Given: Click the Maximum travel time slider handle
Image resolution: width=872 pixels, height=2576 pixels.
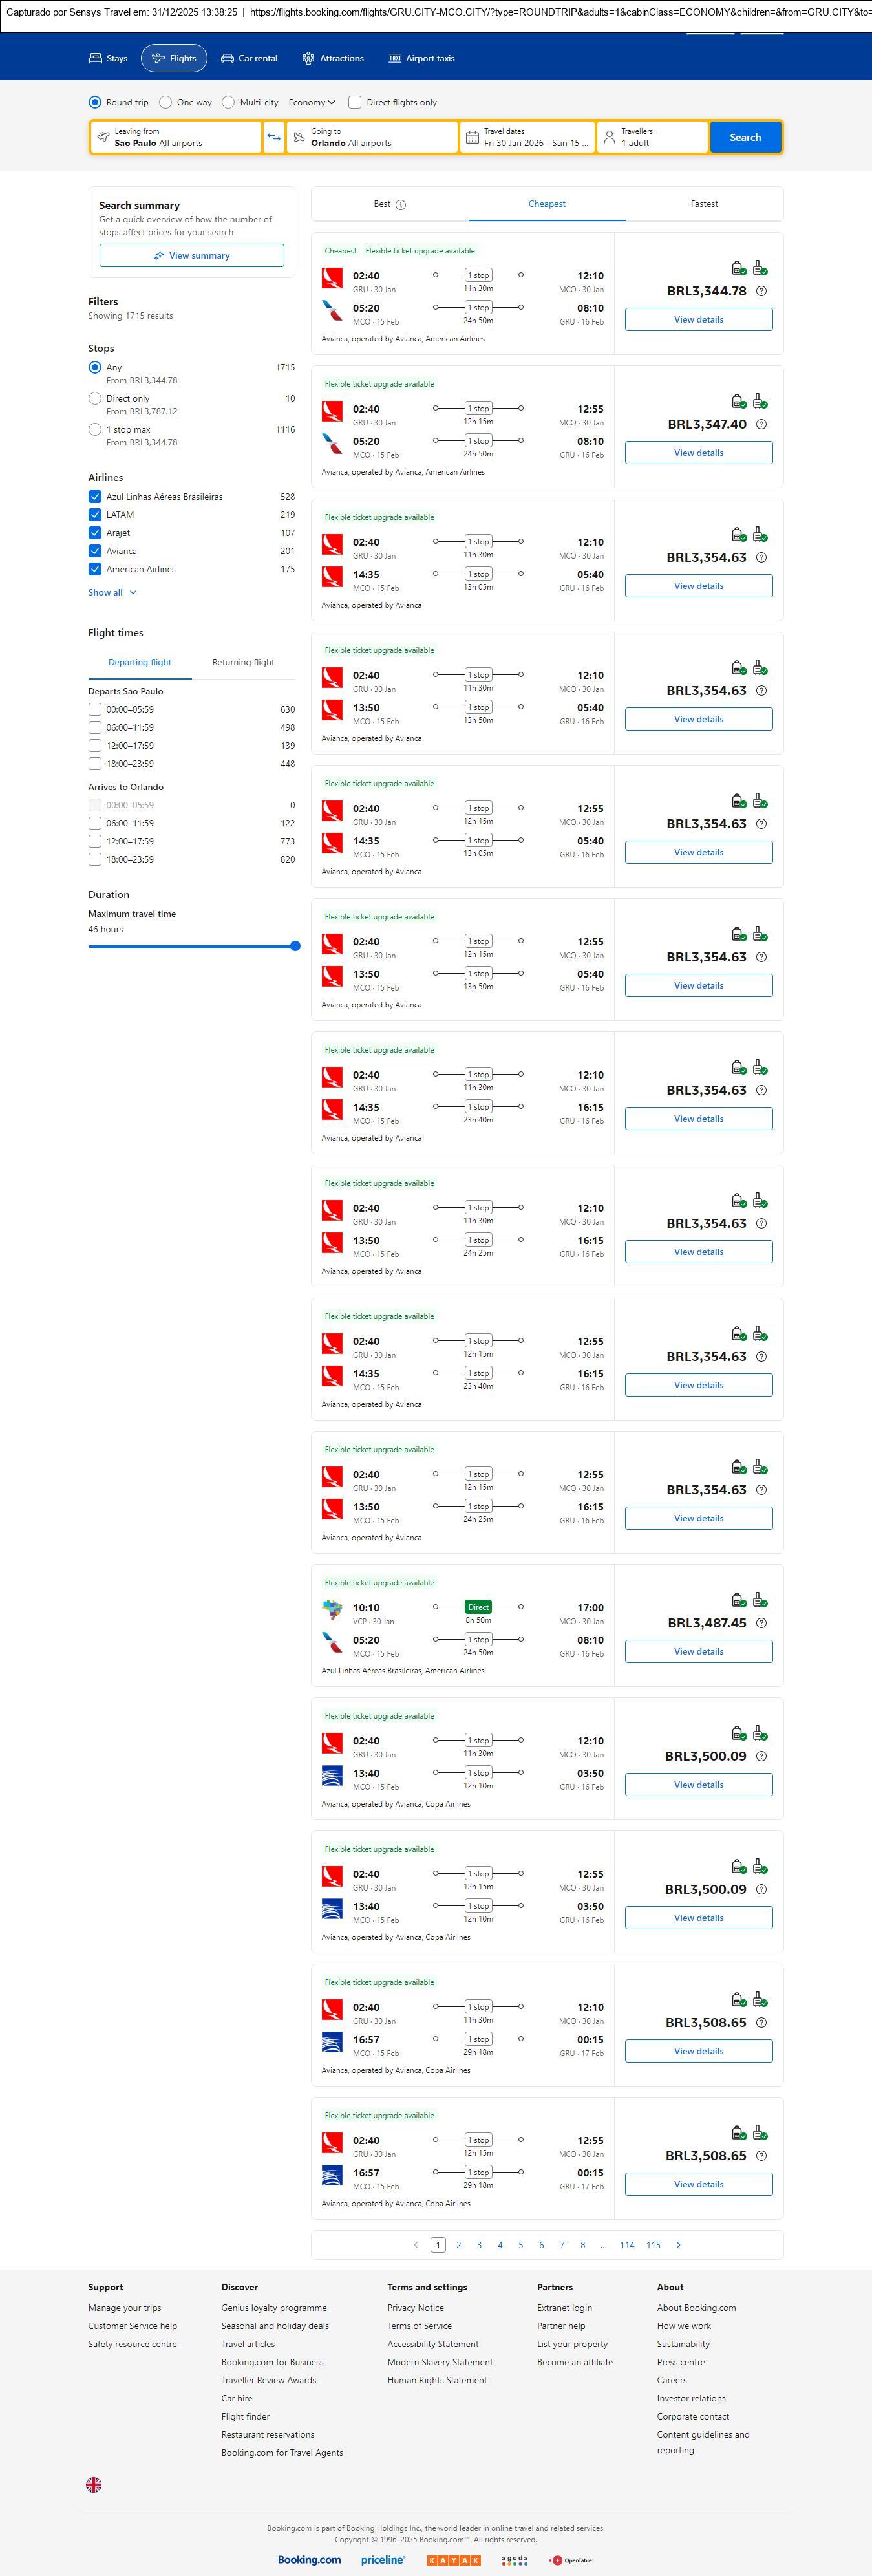Looking at the screenshot, I should pos(295,946).
